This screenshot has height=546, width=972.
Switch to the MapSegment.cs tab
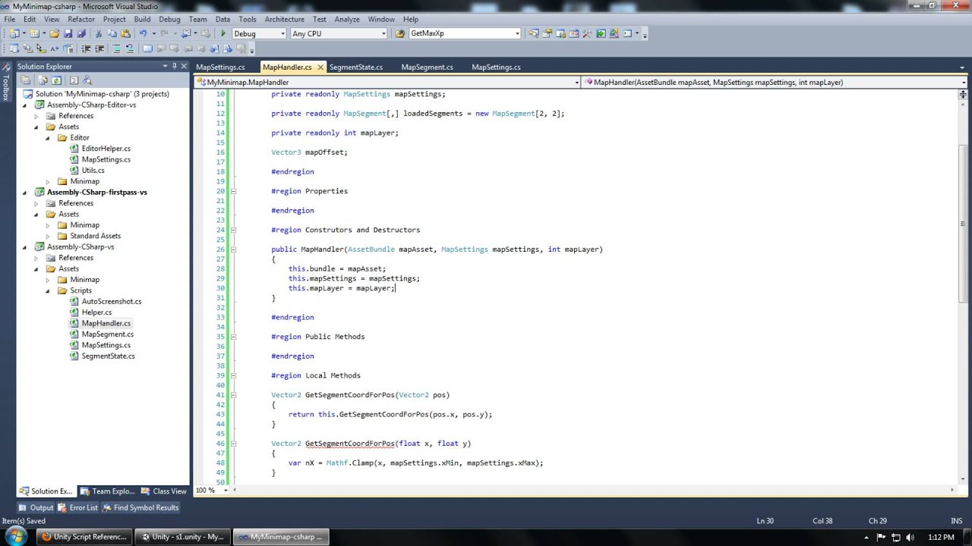pos(427,67)
